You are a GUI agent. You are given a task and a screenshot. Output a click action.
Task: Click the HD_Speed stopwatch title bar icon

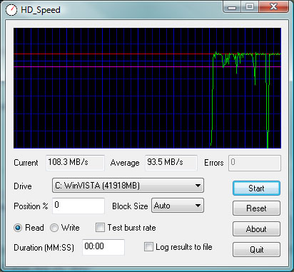coord(11,10)
